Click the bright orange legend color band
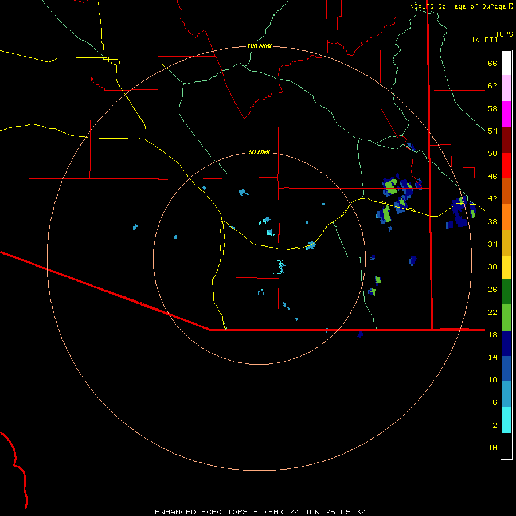The image size is (516, 516). click(506, 217)
